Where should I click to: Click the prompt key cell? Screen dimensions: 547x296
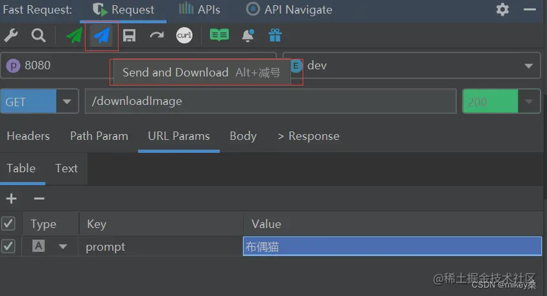point(161,247)
